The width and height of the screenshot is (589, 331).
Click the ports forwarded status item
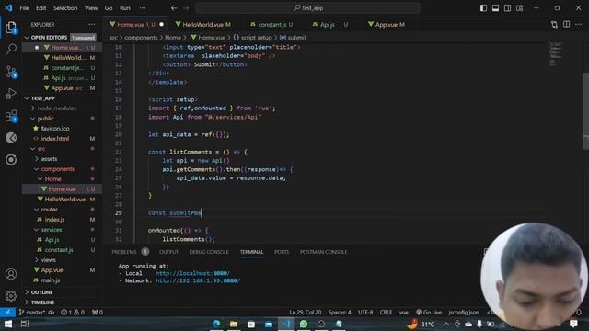click(x=98, y=313)
